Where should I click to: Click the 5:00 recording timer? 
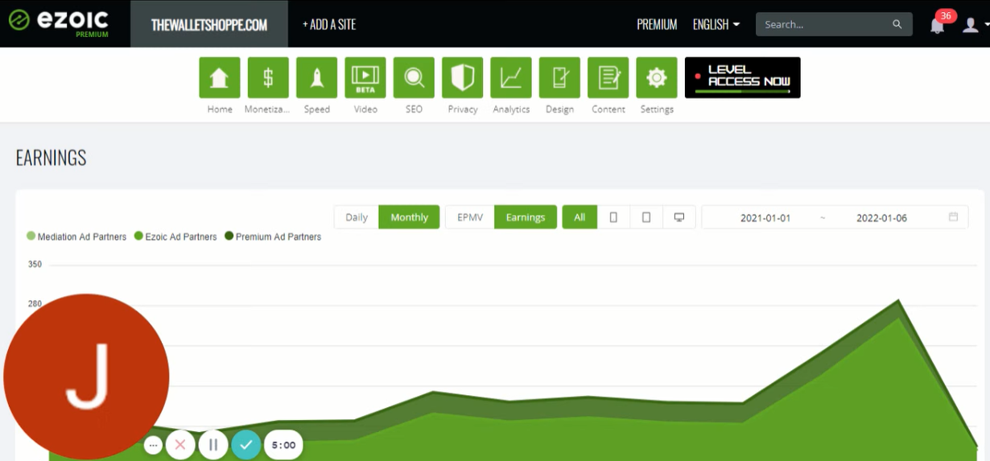[x=283, y=445]
